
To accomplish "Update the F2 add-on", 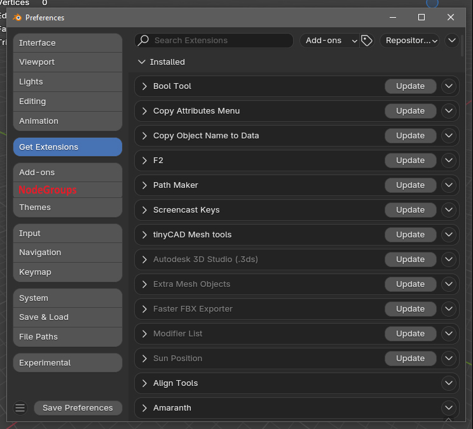I will (410, 161).
